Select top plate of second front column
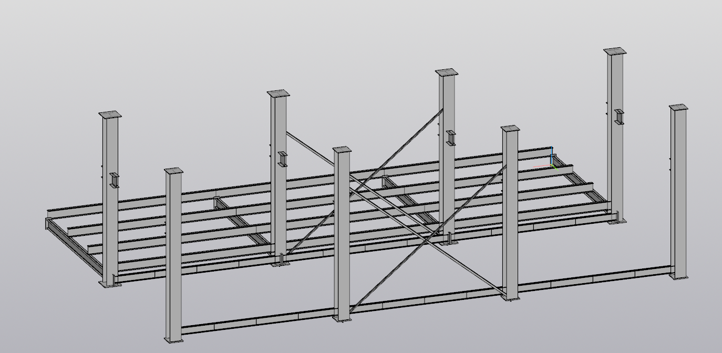The height and width of the screenshot is (353, 722). 342,150
